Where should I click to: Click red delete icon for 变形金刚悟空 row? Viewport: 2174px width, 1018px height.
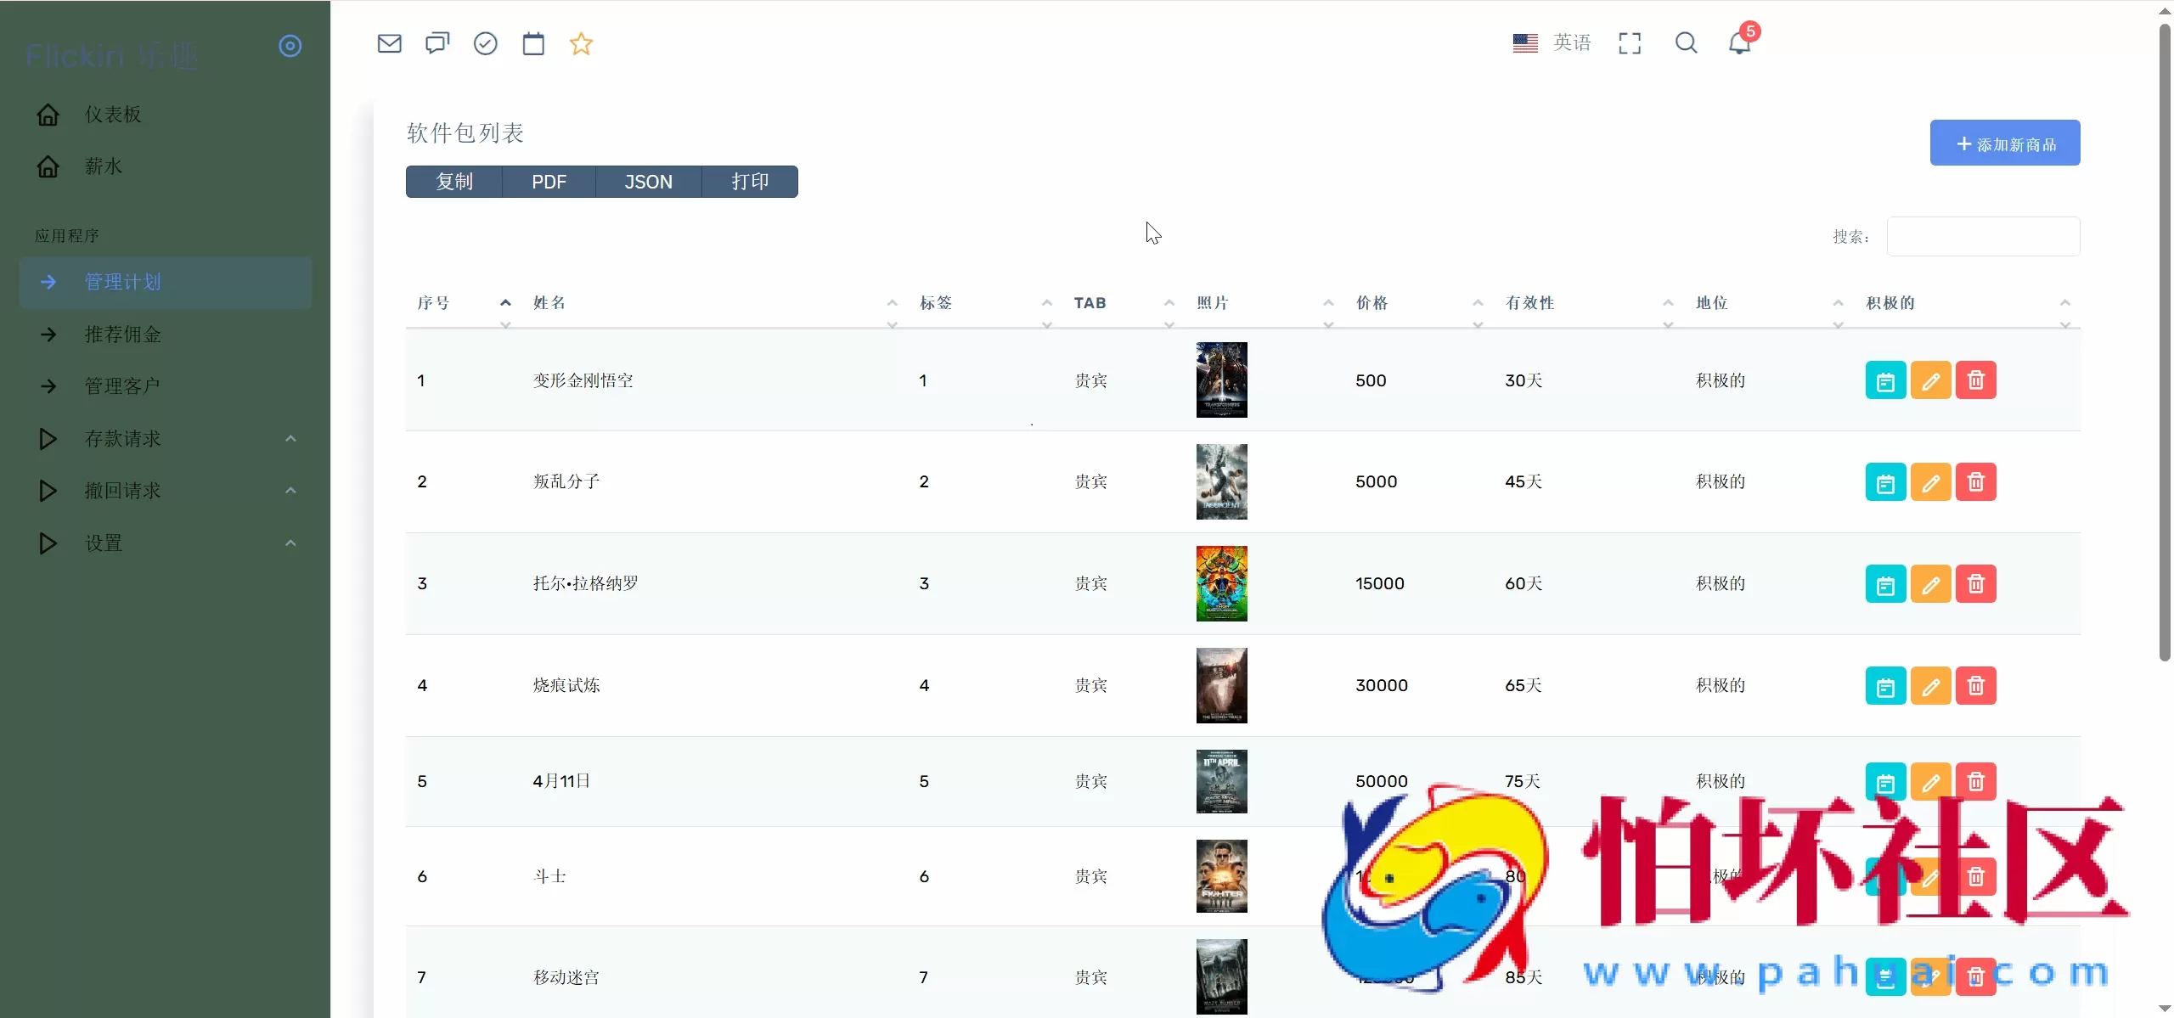tap(1975, 380)
